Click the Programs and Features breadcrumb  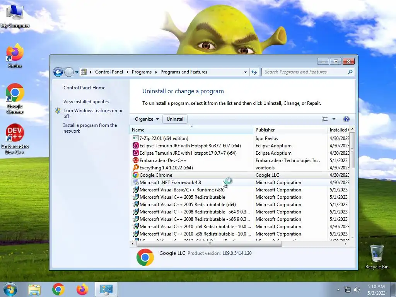(184, 72)
